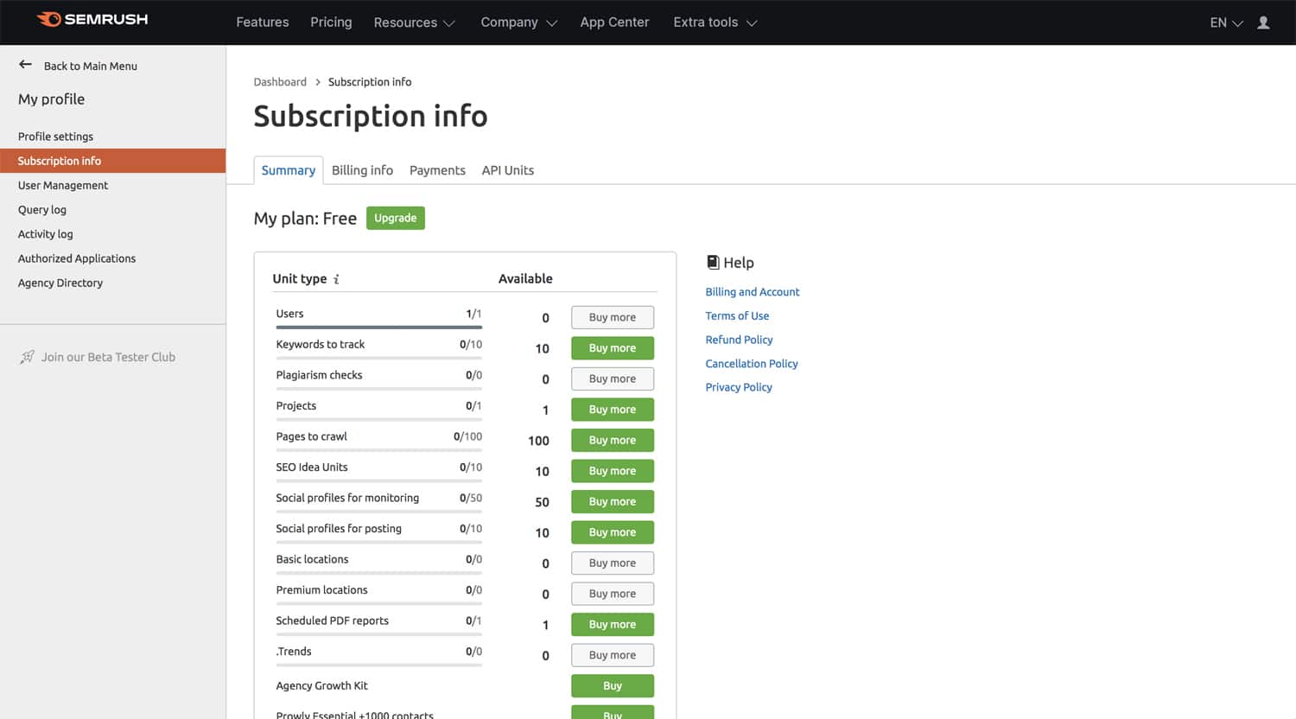The image size is (1296, 719).
Task: Click Buy more for Social profiles for monitoring
Action: (613, 501)
